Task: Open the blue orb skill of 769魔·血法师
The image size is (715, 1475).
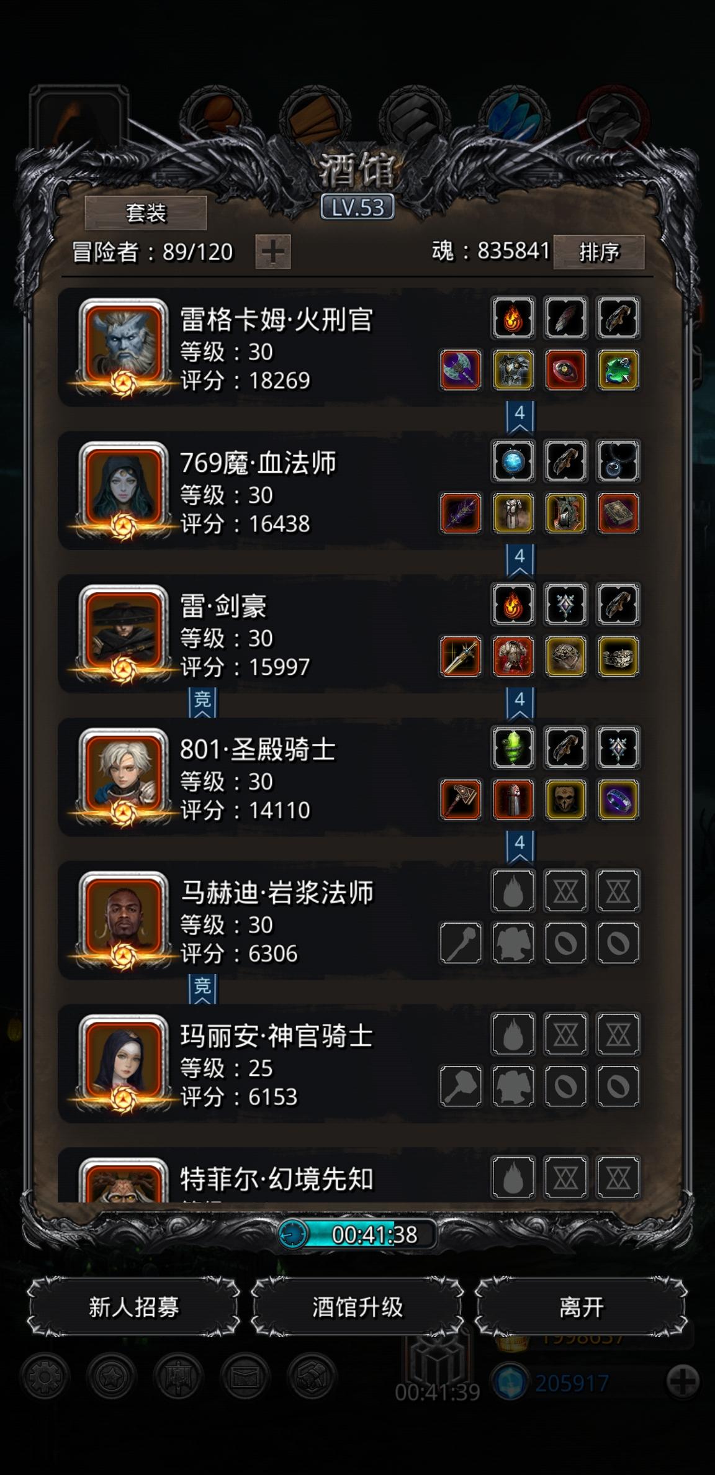Action: click(x=513, y=461)
